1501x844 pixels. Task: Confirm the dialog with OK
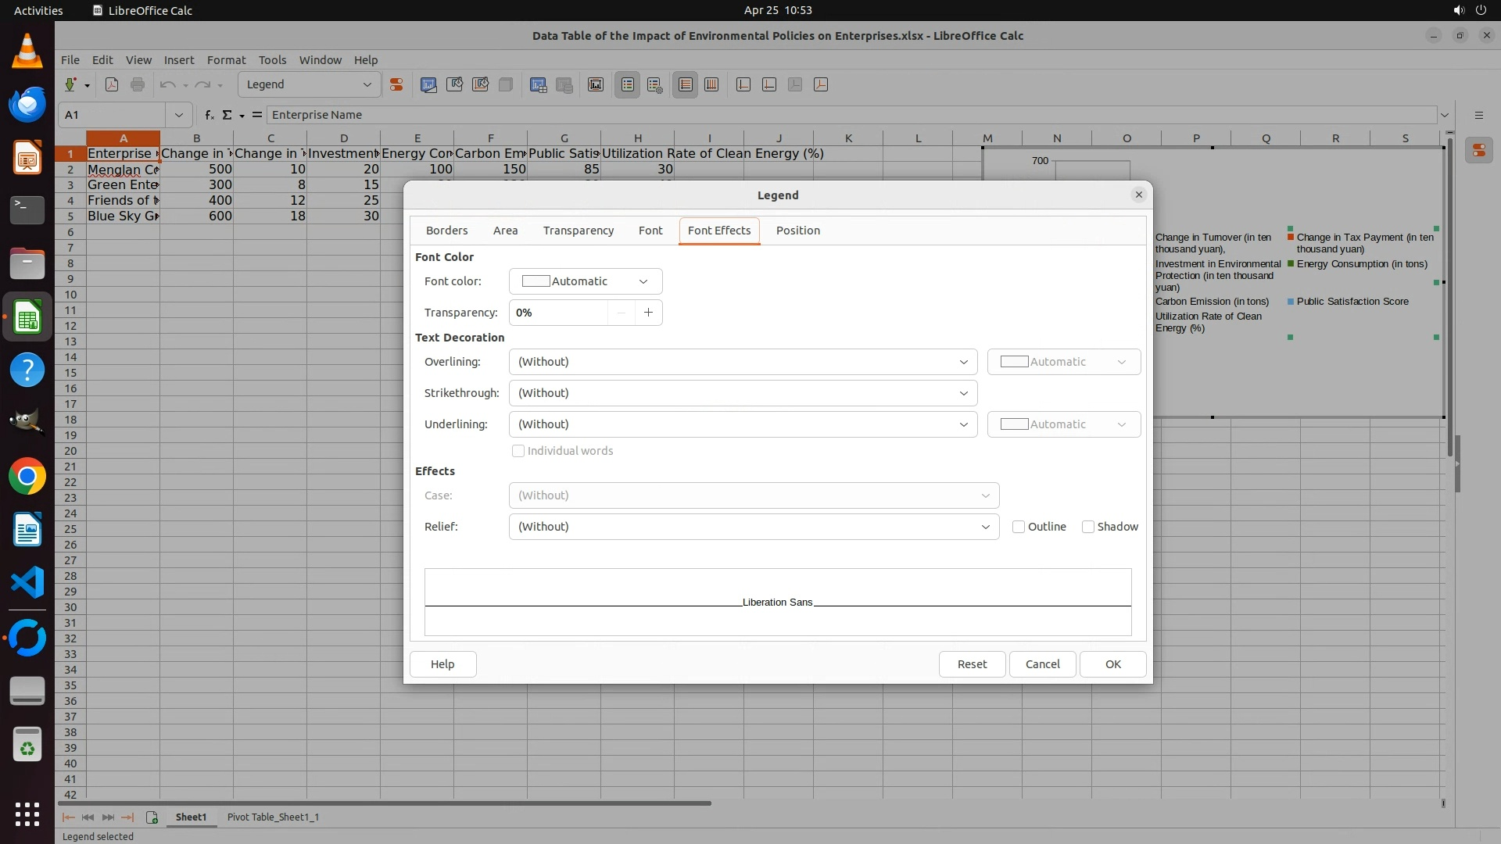pyautogui.click(x=1112, y=664)
